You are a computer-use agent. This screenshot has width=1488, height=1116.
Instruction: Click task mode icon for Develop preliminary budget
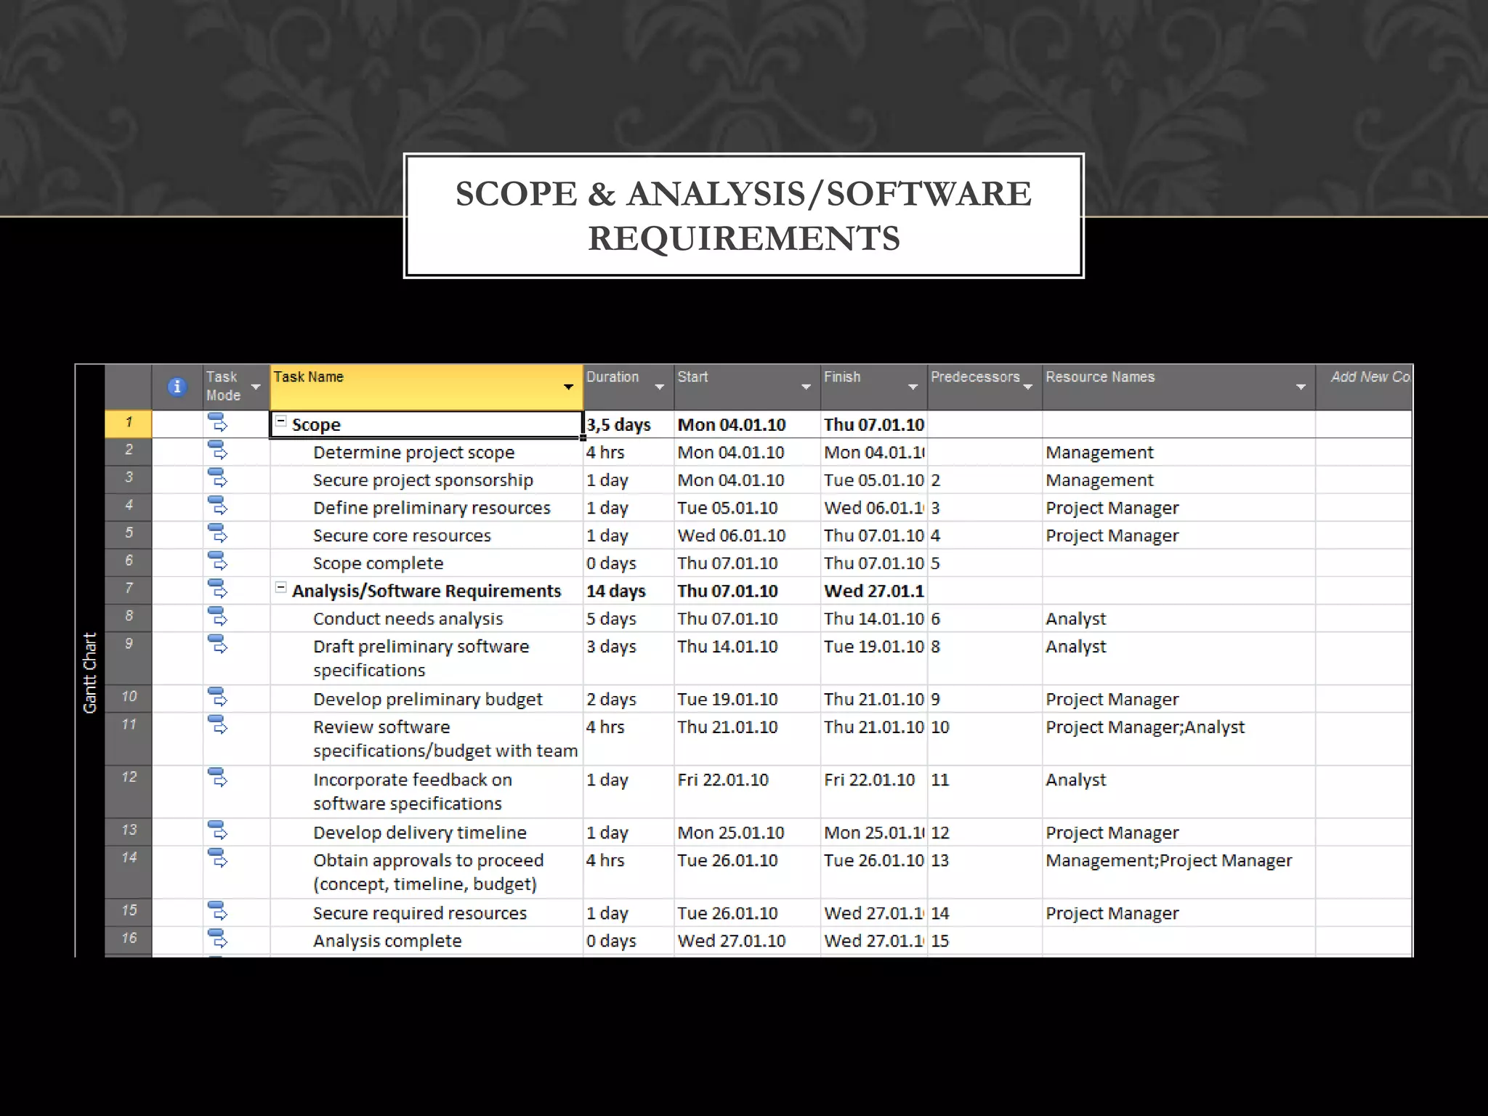(217, 697)
